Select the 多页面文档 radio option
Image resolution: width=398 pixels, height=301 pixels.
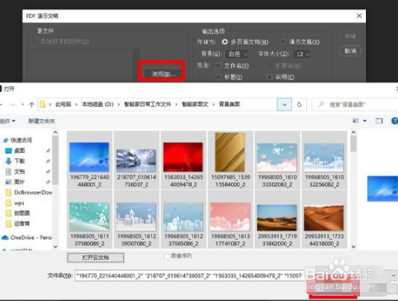tap(225, 42)
